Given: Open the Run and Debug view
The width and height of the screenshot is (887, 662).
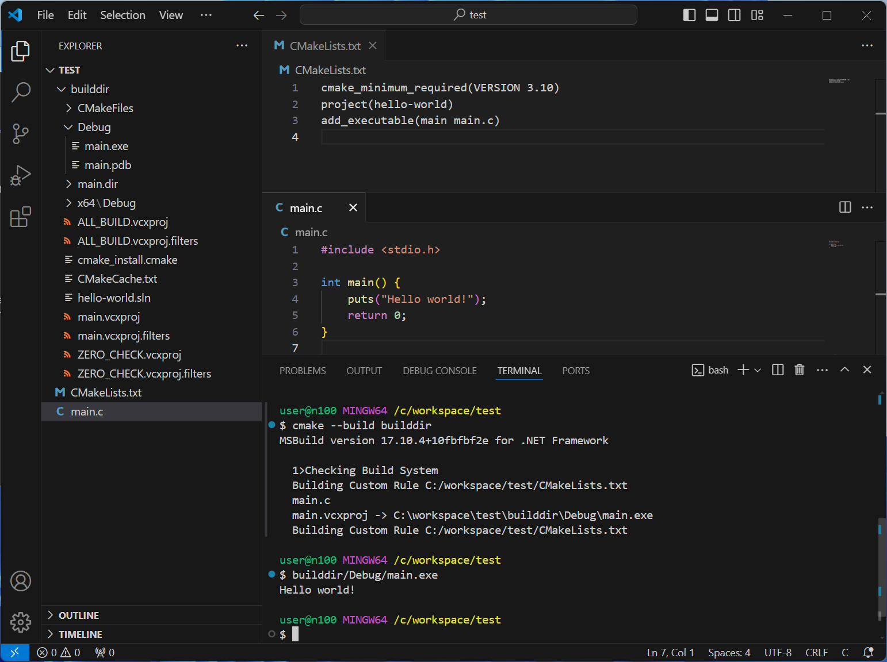Looking at the screenshot, I should [x=21, y=175].
